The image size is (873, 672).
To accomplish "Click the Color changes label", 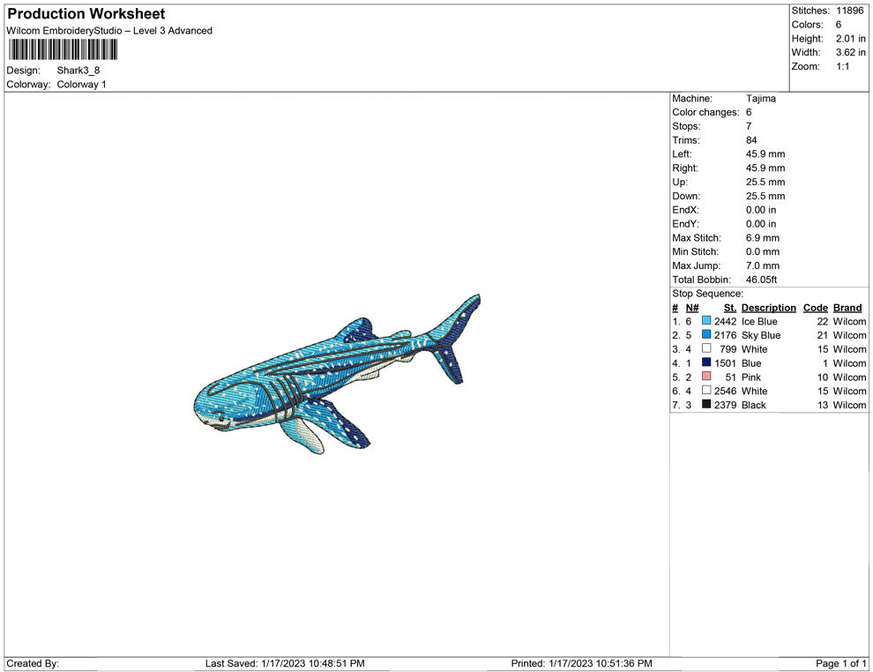I will [706, 112].
